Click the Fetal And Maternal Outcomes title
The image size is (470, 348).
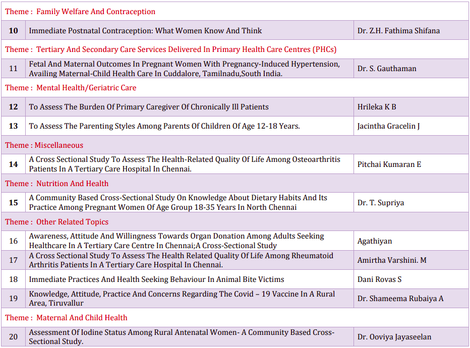184,69
